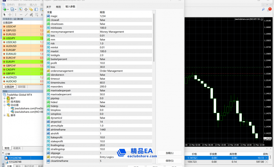The height and width of the screenshot is (167, 274).
Task: Expand the 技术指标 tree node
Action: click(5, 102)
